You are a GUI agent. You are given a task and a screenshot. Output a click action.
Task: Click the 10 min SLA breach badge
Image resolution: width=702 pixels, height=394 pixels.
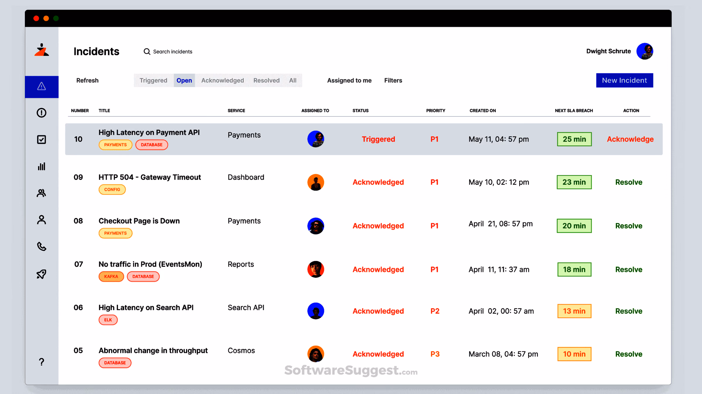point(574,354)
